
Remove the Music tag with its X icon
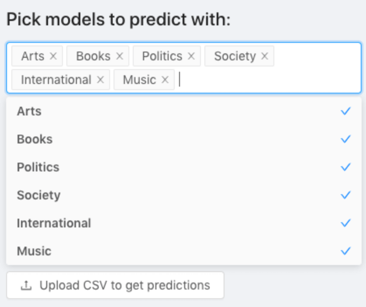[165, 80]
